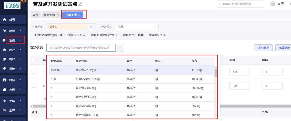Click the 客服 link
The image size is (291, 121).
pos(280,4)
